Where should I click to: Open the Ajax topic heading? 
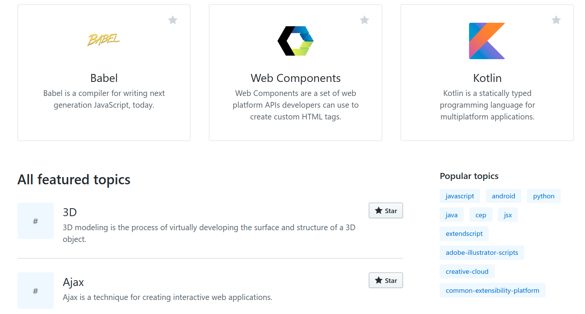tap(73, 282)
